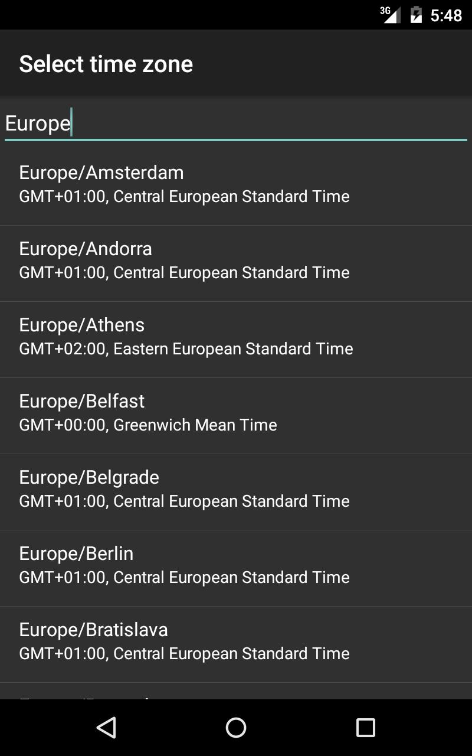The image size is (472, 756).
Task: Select the Europe/Amsterdam time zone
Action: coord(236,184)
